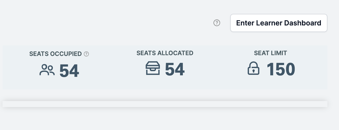
Task: Click the padlock icon under Seat Limit
Action: [254, 69]
